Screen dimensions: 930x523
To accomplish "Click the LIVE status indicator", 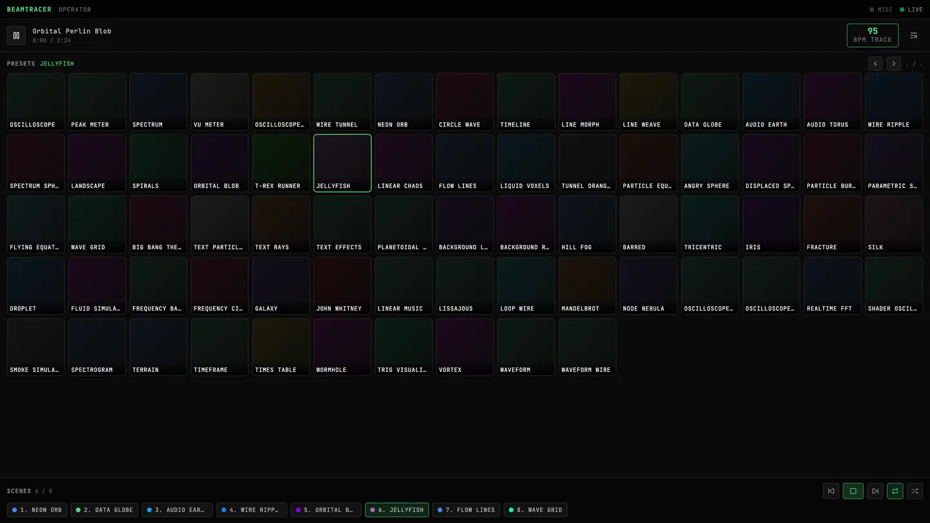I will (x=911, y=10).
